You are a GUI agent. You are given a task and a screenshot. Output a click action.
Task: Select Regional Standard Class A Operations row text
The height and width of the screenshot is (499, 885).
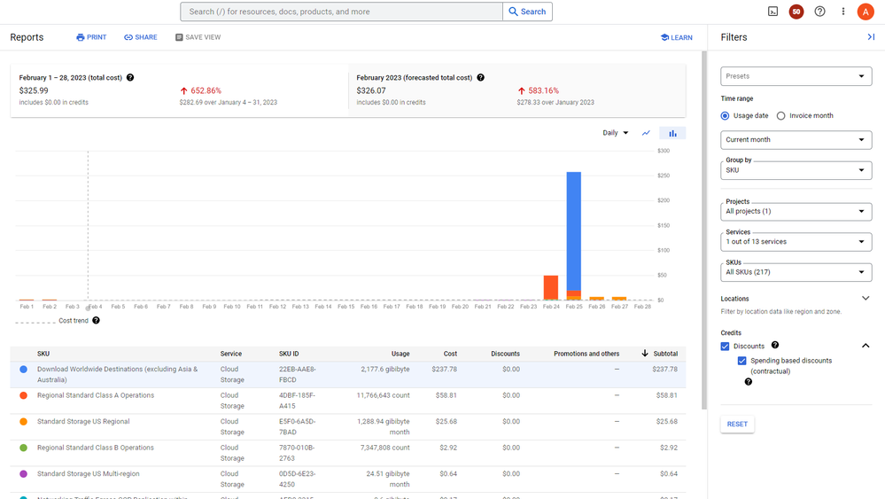coord(96,395)
